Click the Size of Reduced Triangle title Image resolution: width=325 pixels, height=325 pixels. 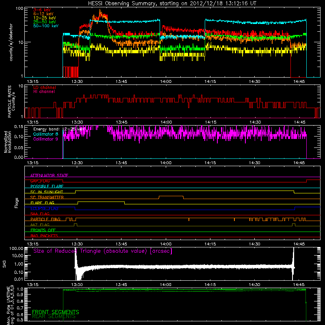coord(103,251)
